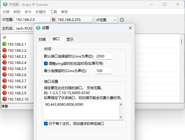This screenshot has height=140, width=185.
Task: Click the green status icon for 192.168.2.1
Action: (4, 44)
